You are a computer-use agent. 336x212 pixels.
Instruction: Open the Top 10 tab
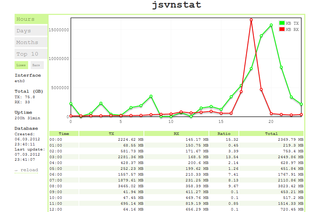click(31, 54)
